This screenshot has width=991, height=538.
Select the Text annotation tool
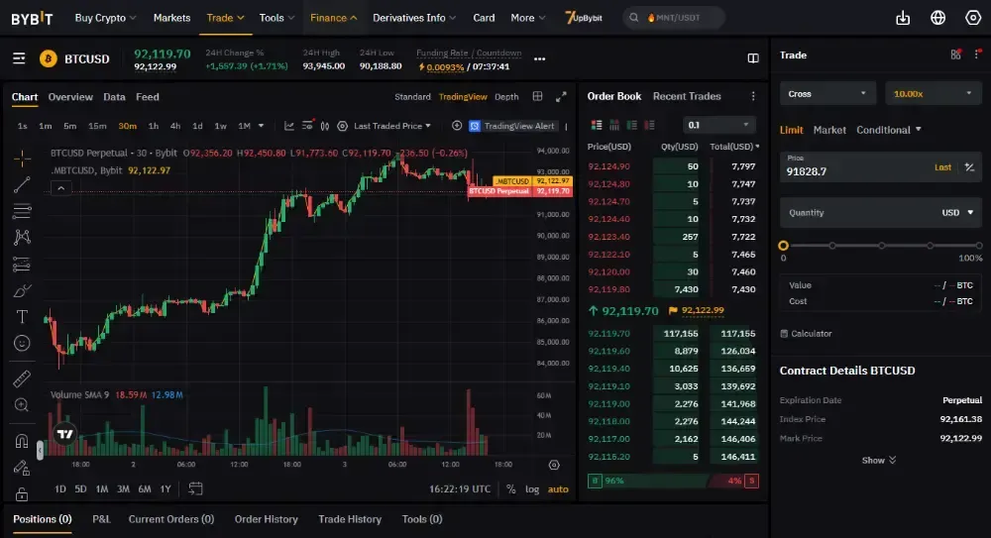[x=22, y=317]
